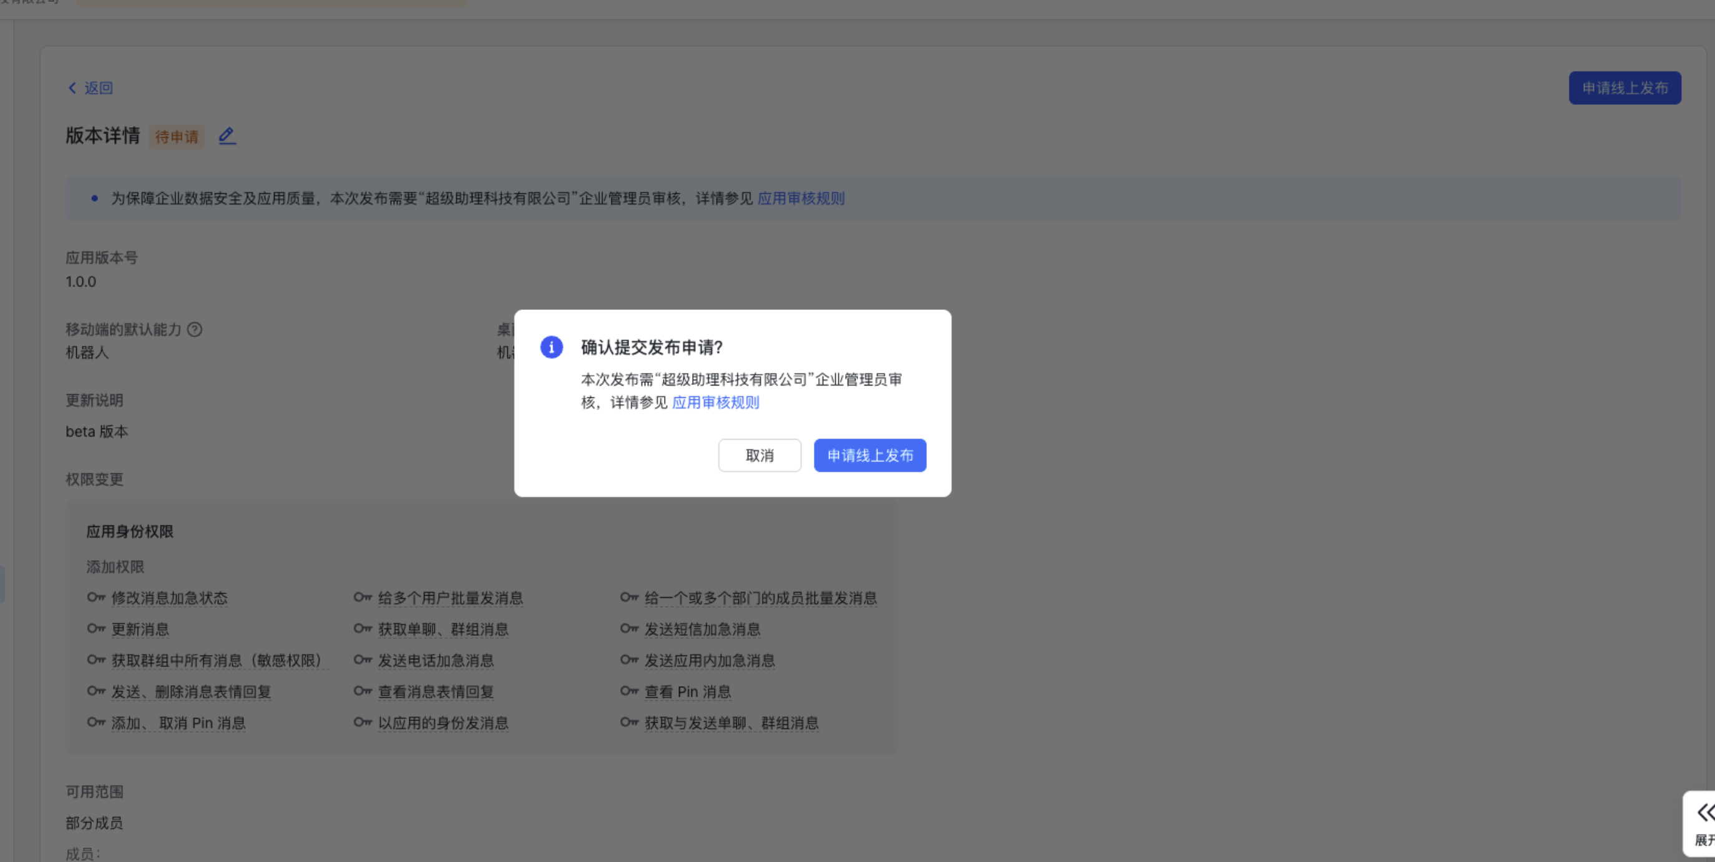This screenshot has width=1715, height=862.
Task: Click key icon beside 发送短信加急消息
Action: 629,628
